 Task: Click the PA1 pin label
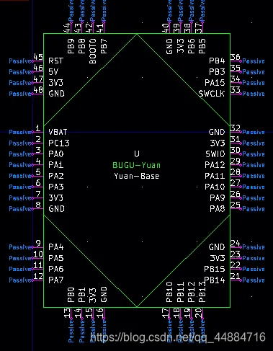(x=56, y=165)
